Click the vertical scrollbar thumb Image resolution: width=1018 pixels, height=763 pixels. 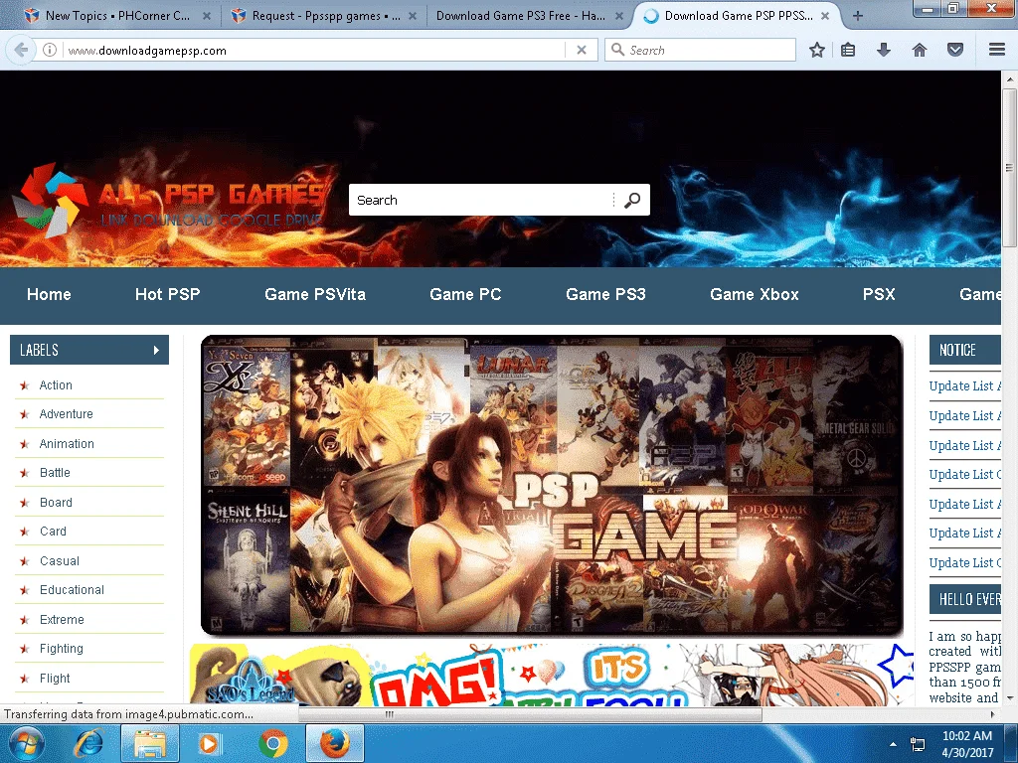pos(1009,167)
